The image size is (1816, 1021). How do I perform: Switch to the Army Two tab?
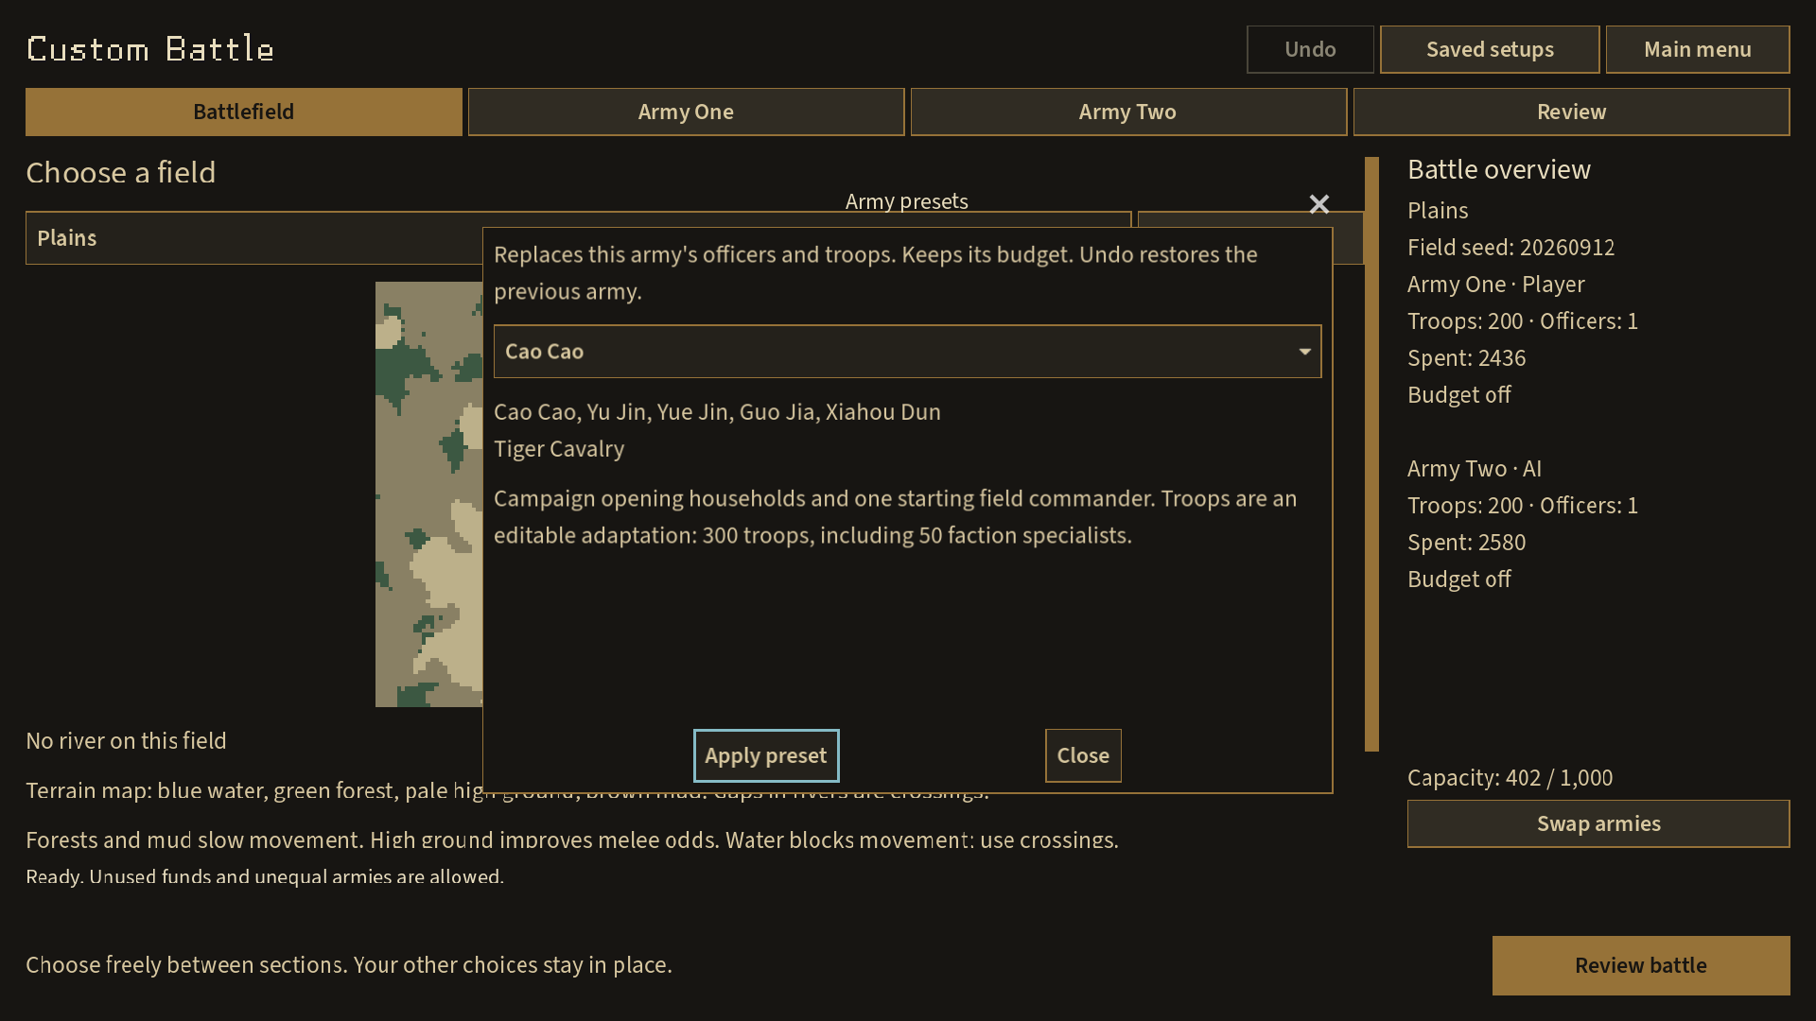(x=1128, y=112)
